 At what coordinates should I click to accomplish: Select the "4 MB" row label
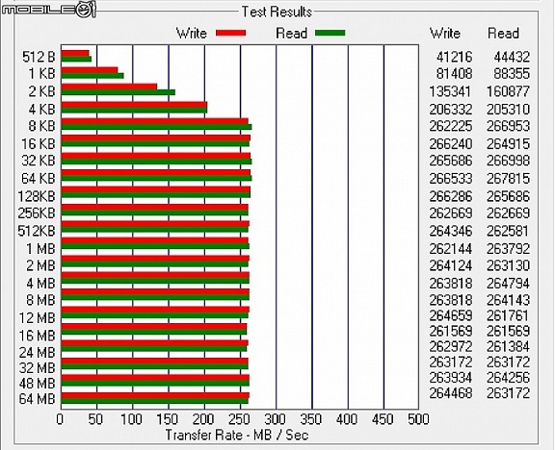pyautogui.click(x=40, y=284)
